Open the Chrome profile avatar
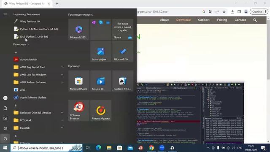The height and width of the screenshot is (152, 270). tap(246, 12)
